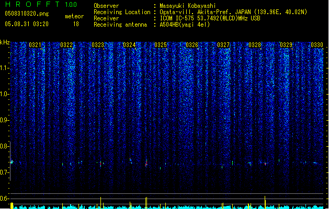Click the HROFFT 1.0.0 title text

[x=41, y=4]
